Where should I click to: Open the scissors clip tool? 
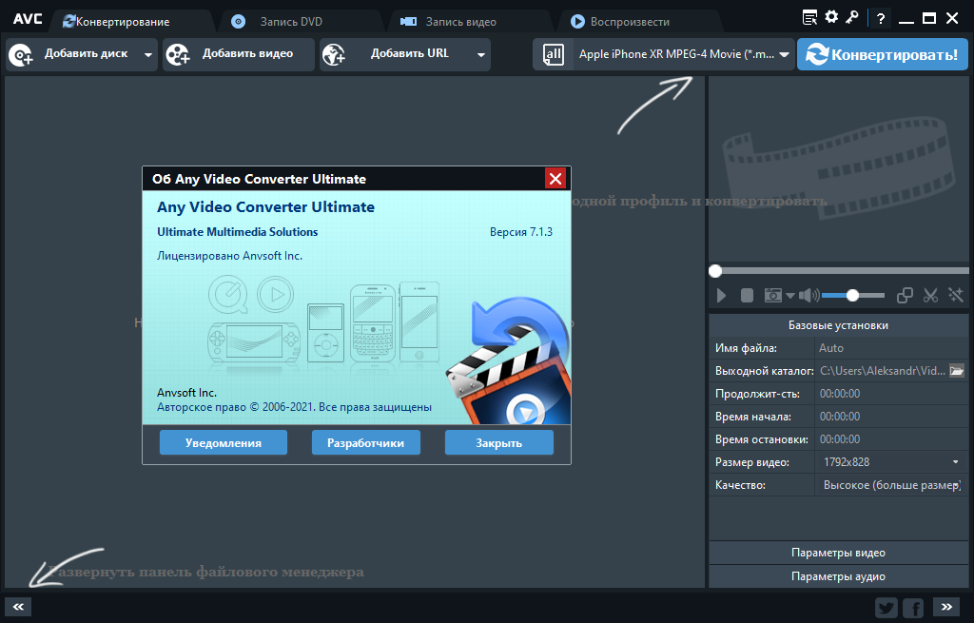(x=930, y=296)
